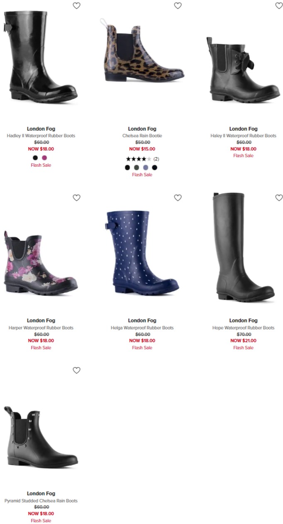Select black color for Hadley II boots
The image size is (283, 524).
tap(35, 158)
